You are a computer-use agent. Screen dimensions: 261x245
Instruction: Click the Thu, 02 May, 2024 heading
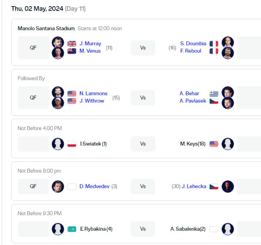click(37, 9)
